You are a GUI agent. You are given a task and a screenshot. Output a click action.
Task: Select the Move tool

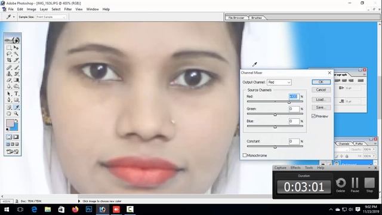click(x=16, y=48)
